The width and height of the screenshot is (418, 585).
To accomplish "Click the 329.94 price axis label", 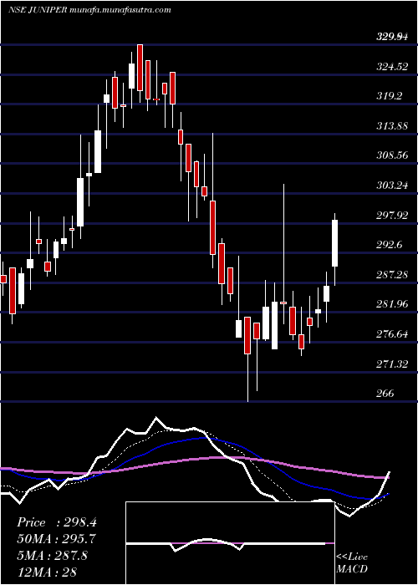I will (392, 37).
